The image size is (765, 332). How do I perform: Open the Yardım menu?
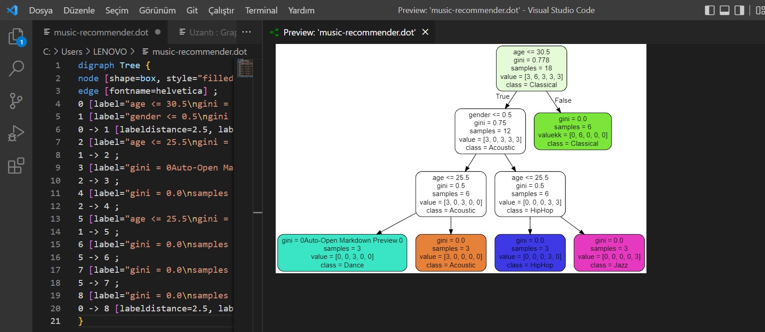tap(301, 10)
